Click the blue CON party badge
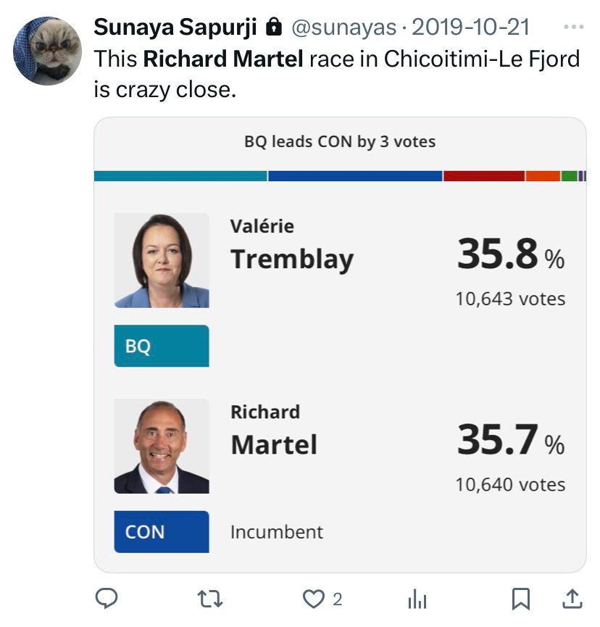The height and width of the screenshot is (627, 600). 162,531
